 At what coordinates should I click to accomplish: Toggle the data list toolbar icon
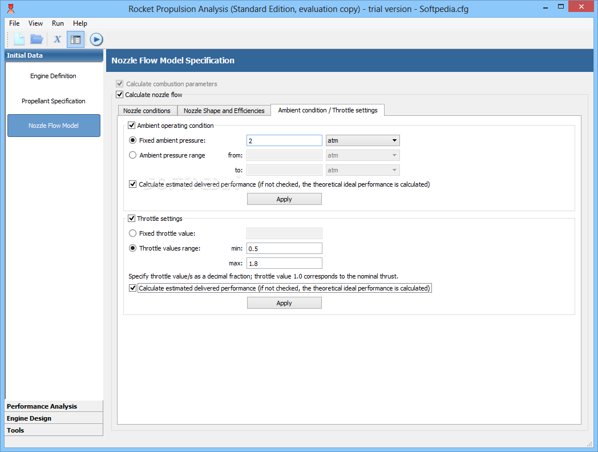[75, 39]
